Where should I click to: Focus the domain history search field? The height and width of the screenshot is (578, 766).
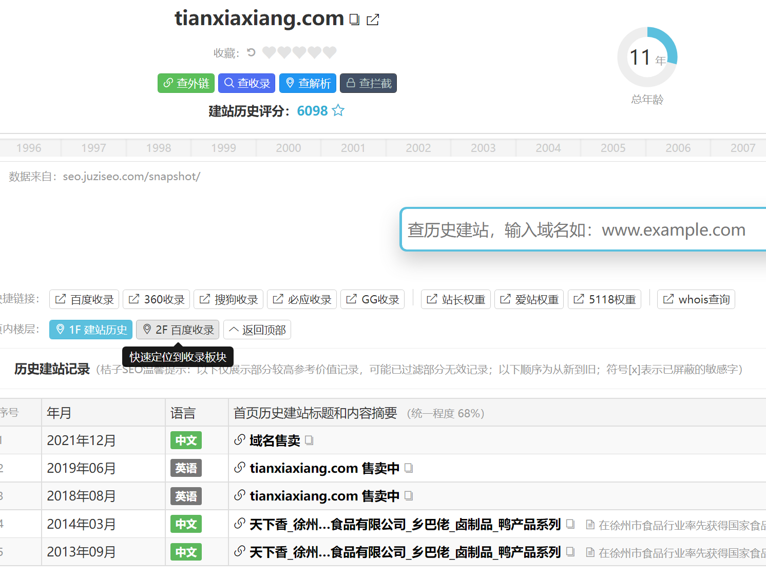click(x=583, y=229)
